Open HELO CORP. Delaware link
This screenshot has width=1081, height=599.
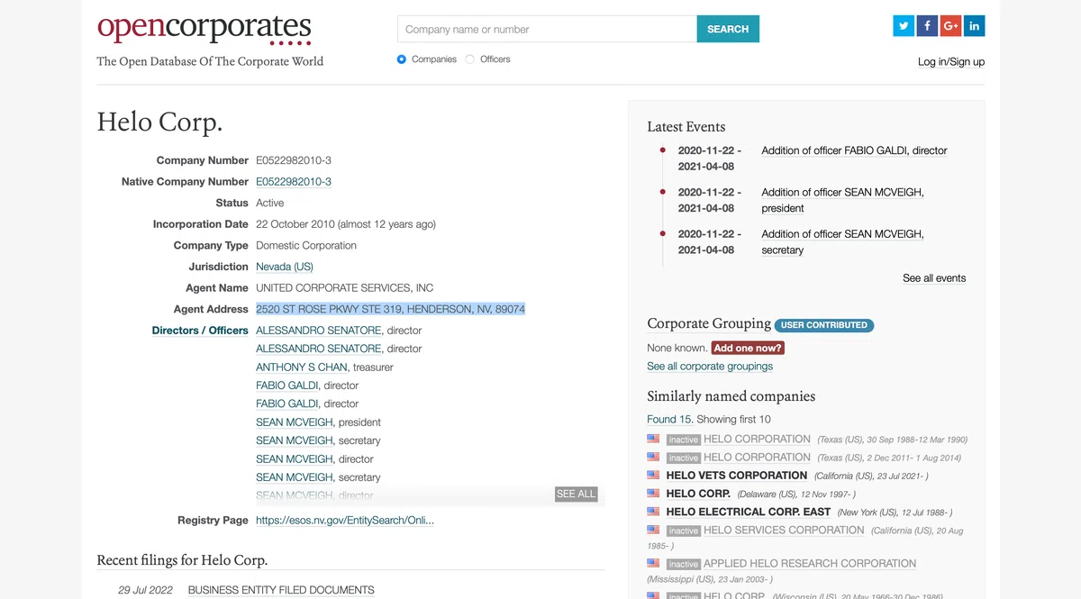point(698,494)
